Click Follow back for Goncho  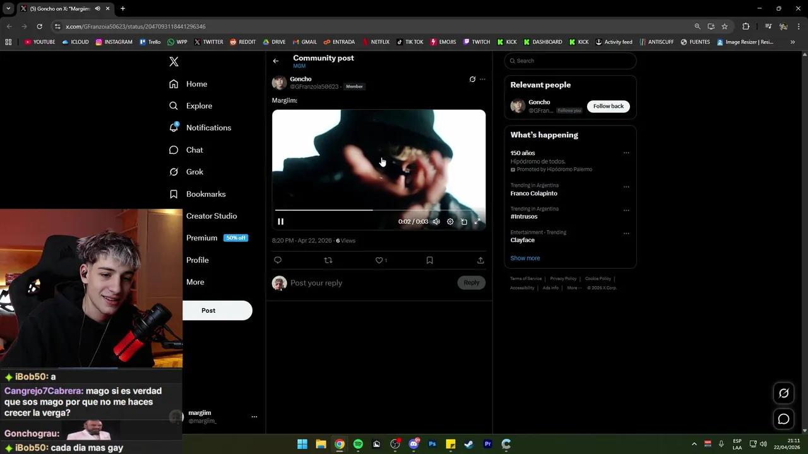pos(609,106)
